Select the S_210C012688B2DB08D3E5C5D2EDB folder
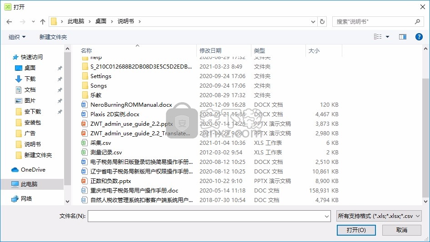The image size is (430, 242). [x=141, y=67]
